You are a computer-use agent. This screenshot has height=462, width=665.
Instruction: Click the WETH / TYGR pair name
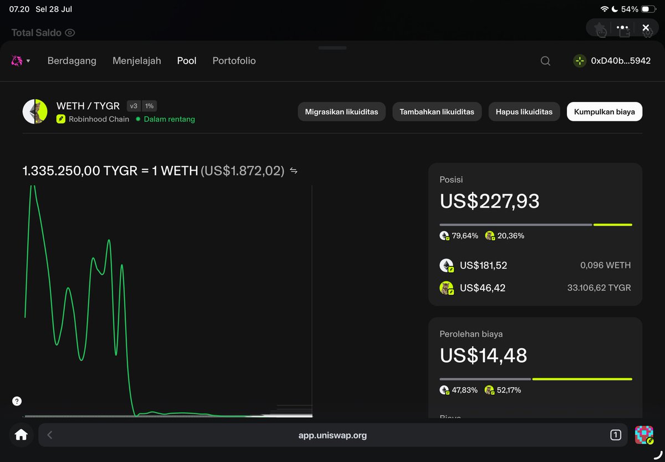tap(88, 106)
